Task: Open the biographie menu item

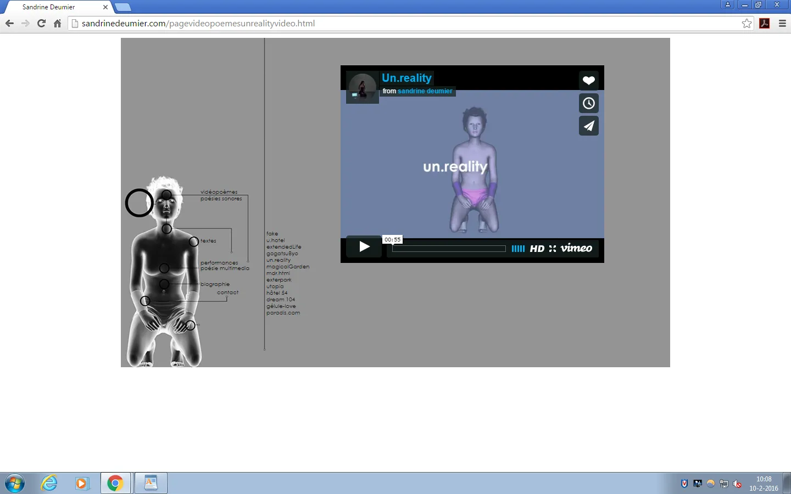Action: (215, 284)
